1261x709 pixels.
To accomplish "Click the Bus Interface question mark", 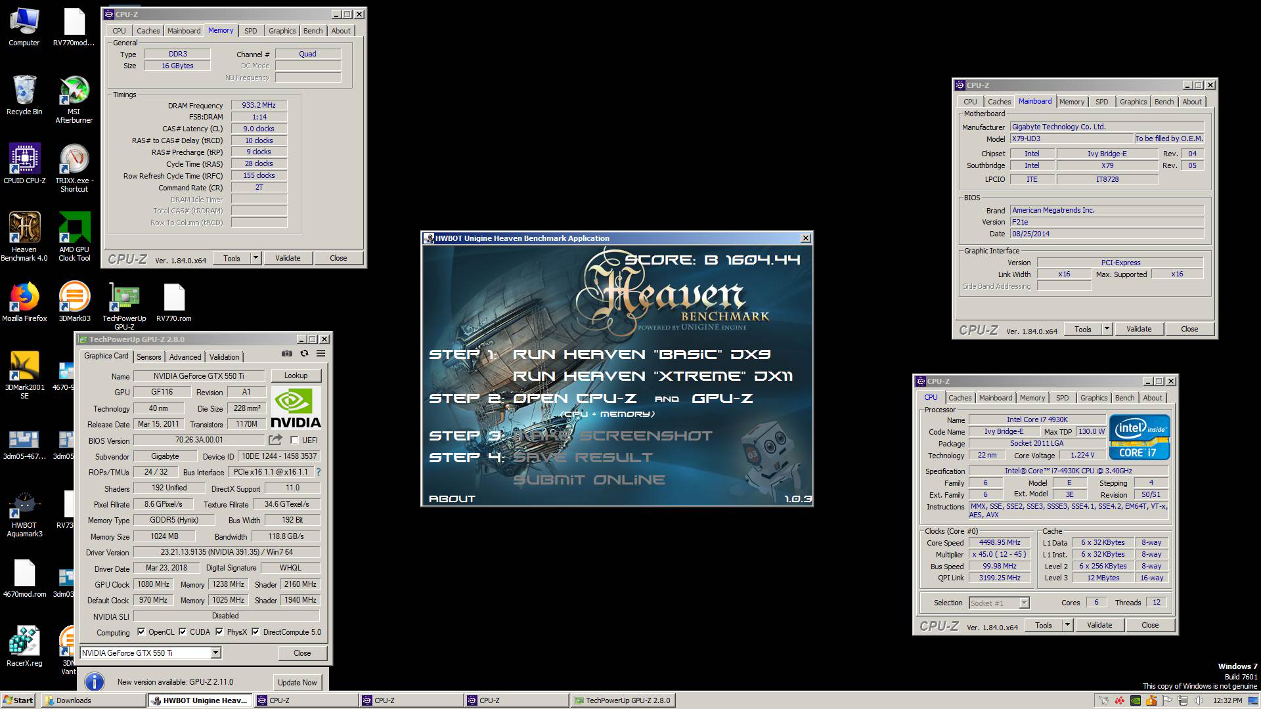I will coord(319,472).
